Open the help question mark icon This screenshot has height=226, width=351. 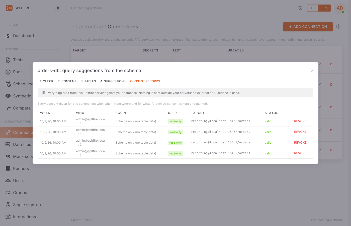coord(338,27)
